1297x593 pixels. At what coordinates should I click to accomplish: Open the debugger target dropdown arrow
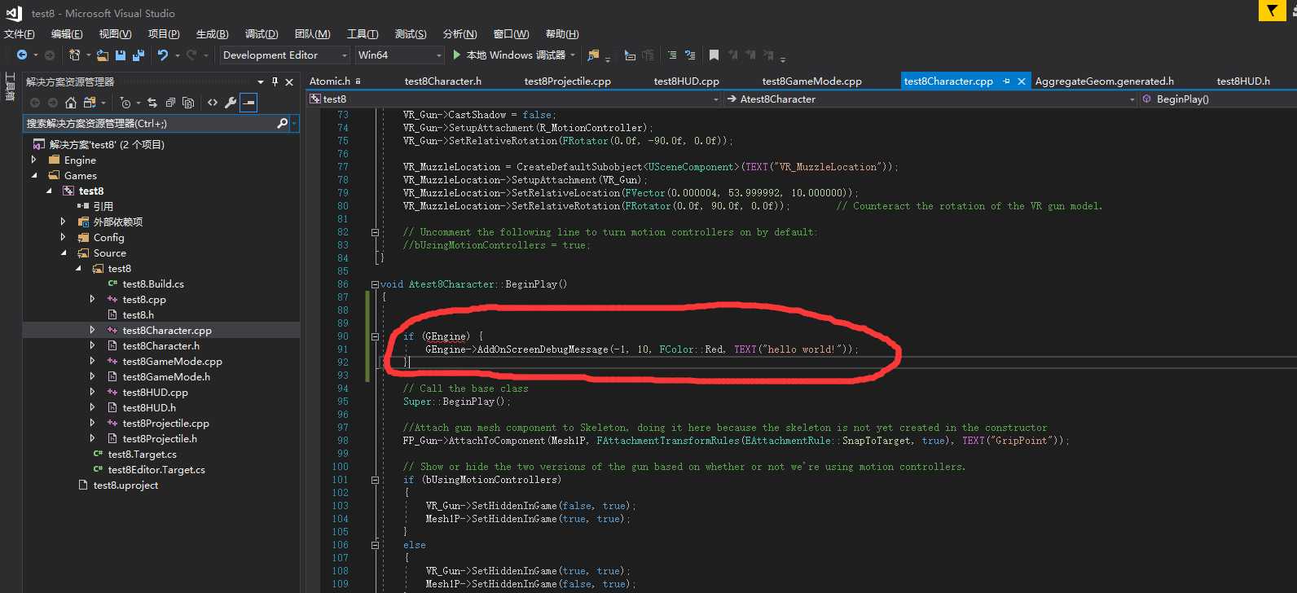coord(573,55)
